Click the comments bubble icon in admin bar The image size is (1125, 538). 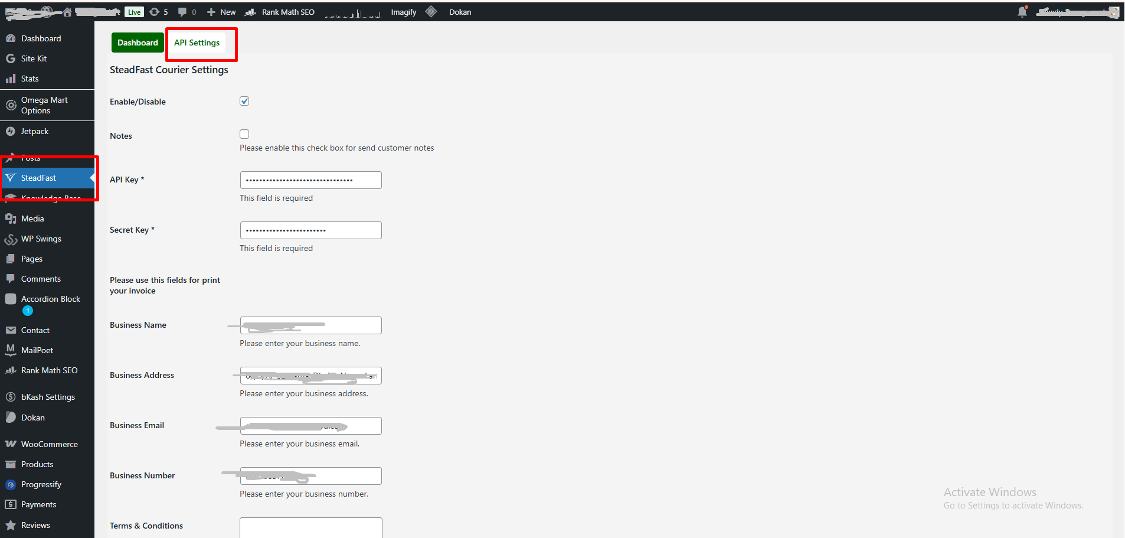[x=182, y=12]
